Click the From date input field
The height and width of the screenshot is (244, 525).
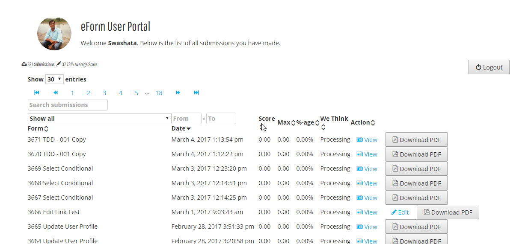(186, 118)
